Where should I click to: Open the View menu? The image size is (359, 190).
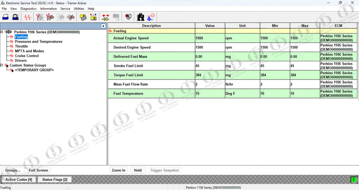tap(13, 9)
